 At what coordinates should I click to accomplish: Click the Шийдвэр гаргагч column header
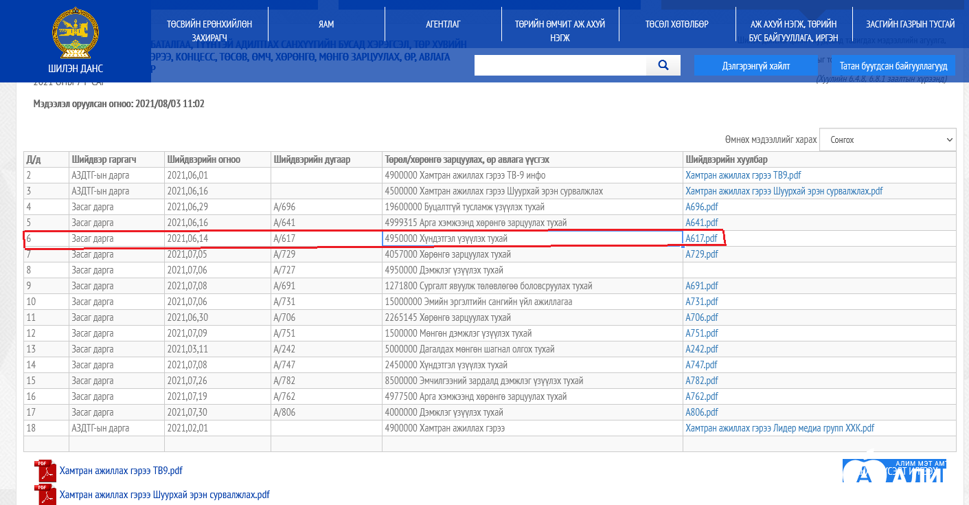point(116,159)
